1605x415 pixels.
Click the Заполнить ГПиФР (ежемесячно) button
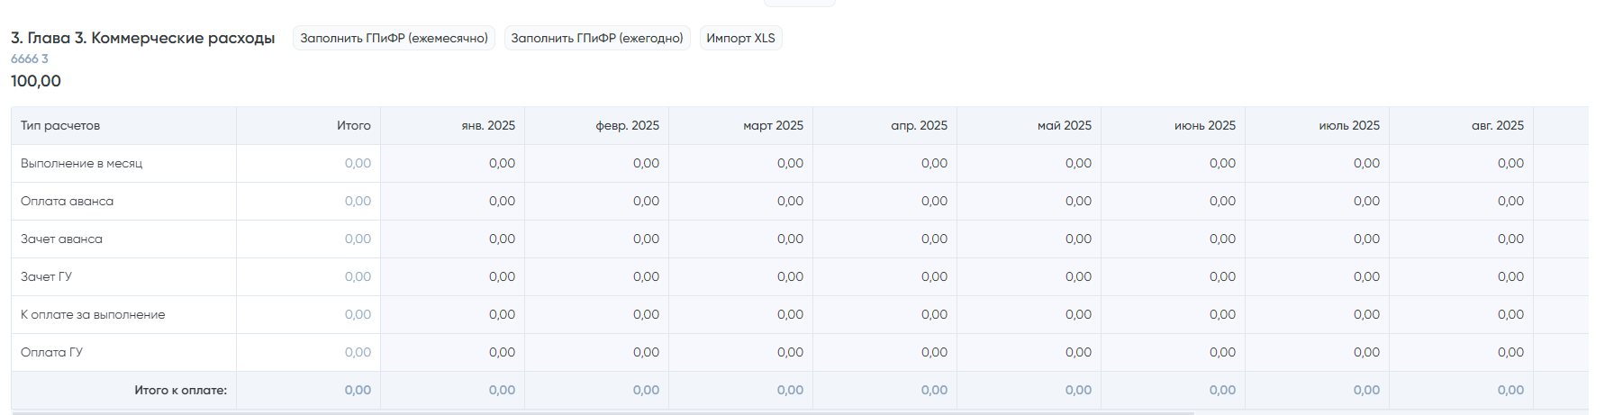pyautogui.click(x=394, y=38)
